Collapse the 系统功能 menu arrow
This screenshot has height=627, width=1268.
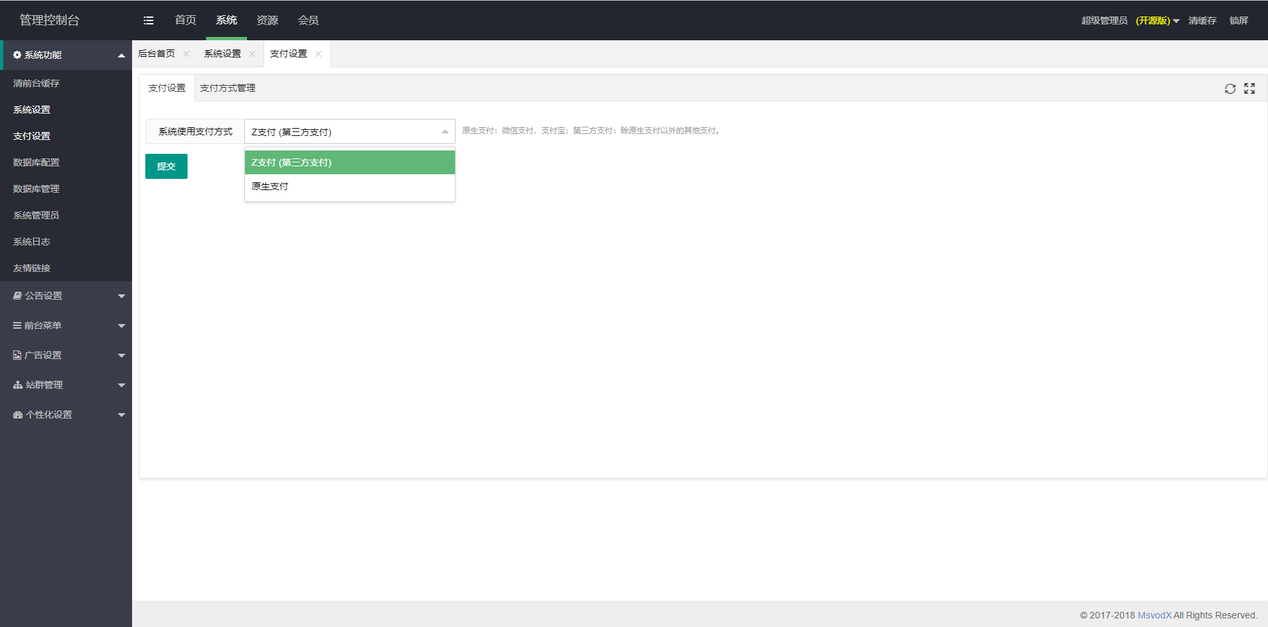(x=122, y=55)
